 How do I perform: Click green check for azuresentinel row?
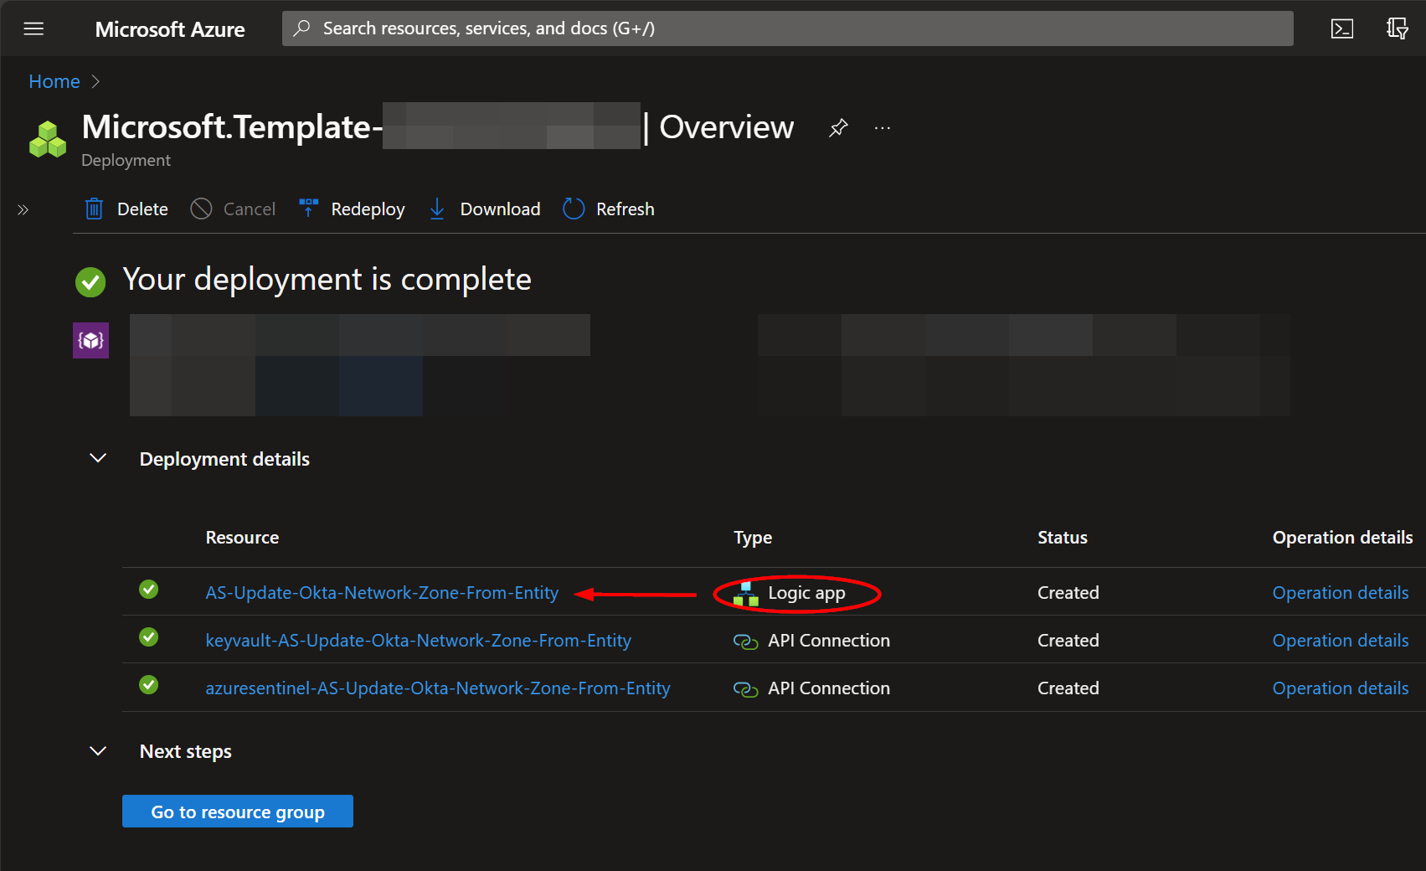pyautogui.click(x=149, y=685)
